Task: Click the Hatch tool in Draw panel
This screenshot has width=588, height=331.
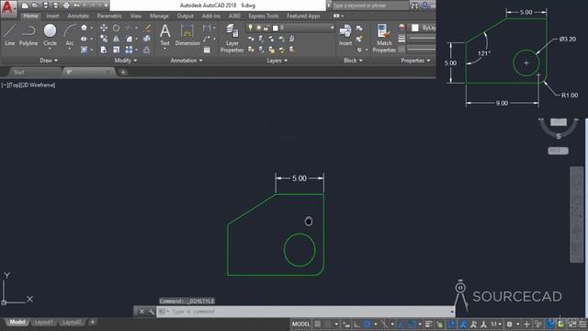Action: (84, 50)
